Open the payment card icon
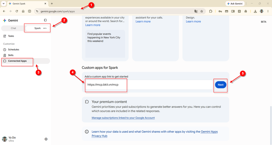Image resolution: width=272 pixels, height=145 pixels. (x=227, y=11)
